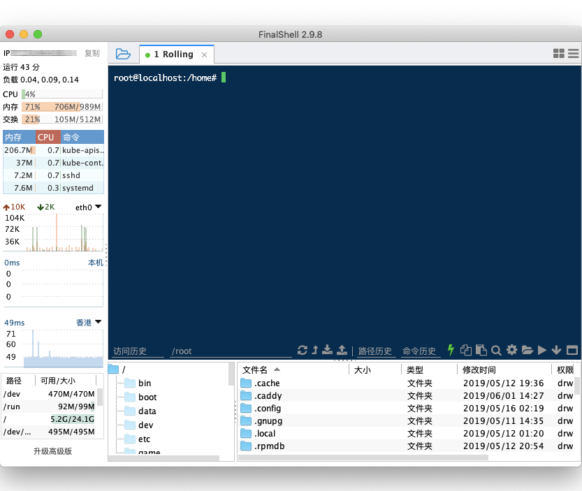Screen dimensions: 582x491
Task: Click the download file icon
Action: [328, 350]
